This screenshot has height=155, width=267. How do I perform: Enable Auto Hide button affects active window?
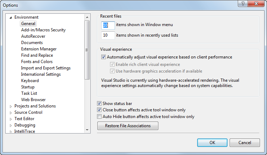tap(99, 116)
